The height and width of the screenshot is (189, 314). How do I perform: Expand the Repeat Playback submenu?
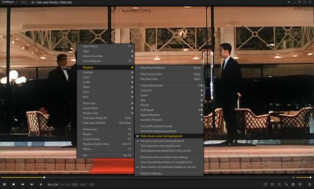(169, 115)
